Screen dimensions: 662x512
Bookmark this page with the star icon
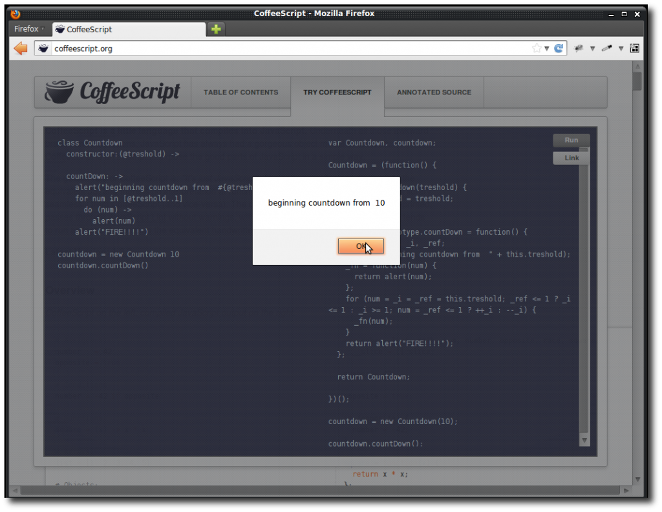coord(536,48)
